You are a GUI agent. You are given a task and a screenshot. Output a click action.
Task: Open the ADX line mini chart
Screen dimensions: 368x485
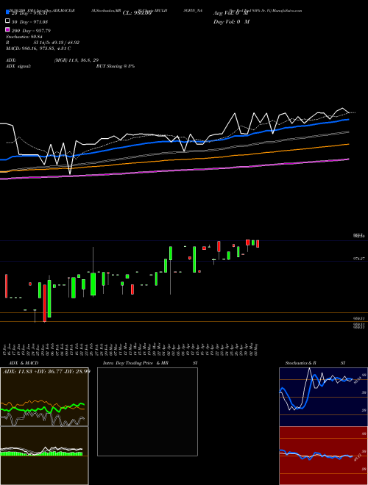[x=44, y=397]
